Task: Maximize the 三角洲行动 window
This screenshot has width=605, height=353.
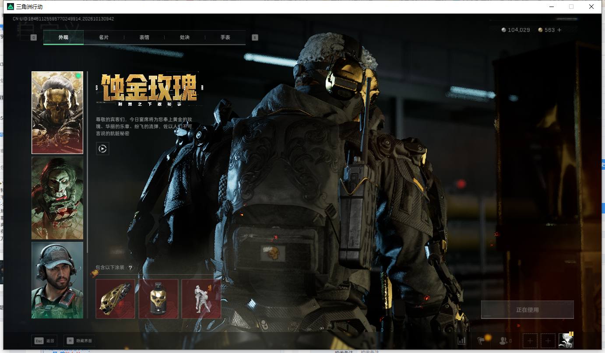Action: pyautogui.click(x=571, y=7)
